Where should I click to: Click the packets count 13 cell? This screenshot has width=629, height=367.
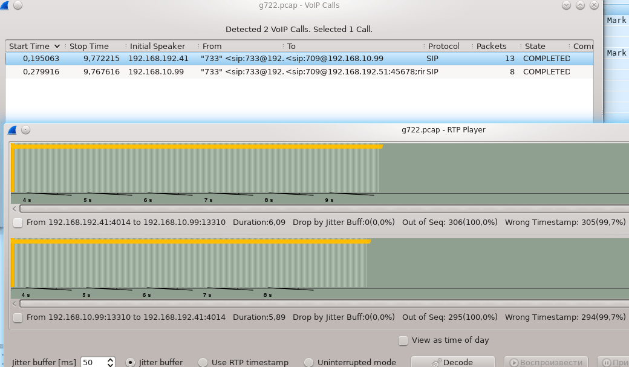(509, 59)
